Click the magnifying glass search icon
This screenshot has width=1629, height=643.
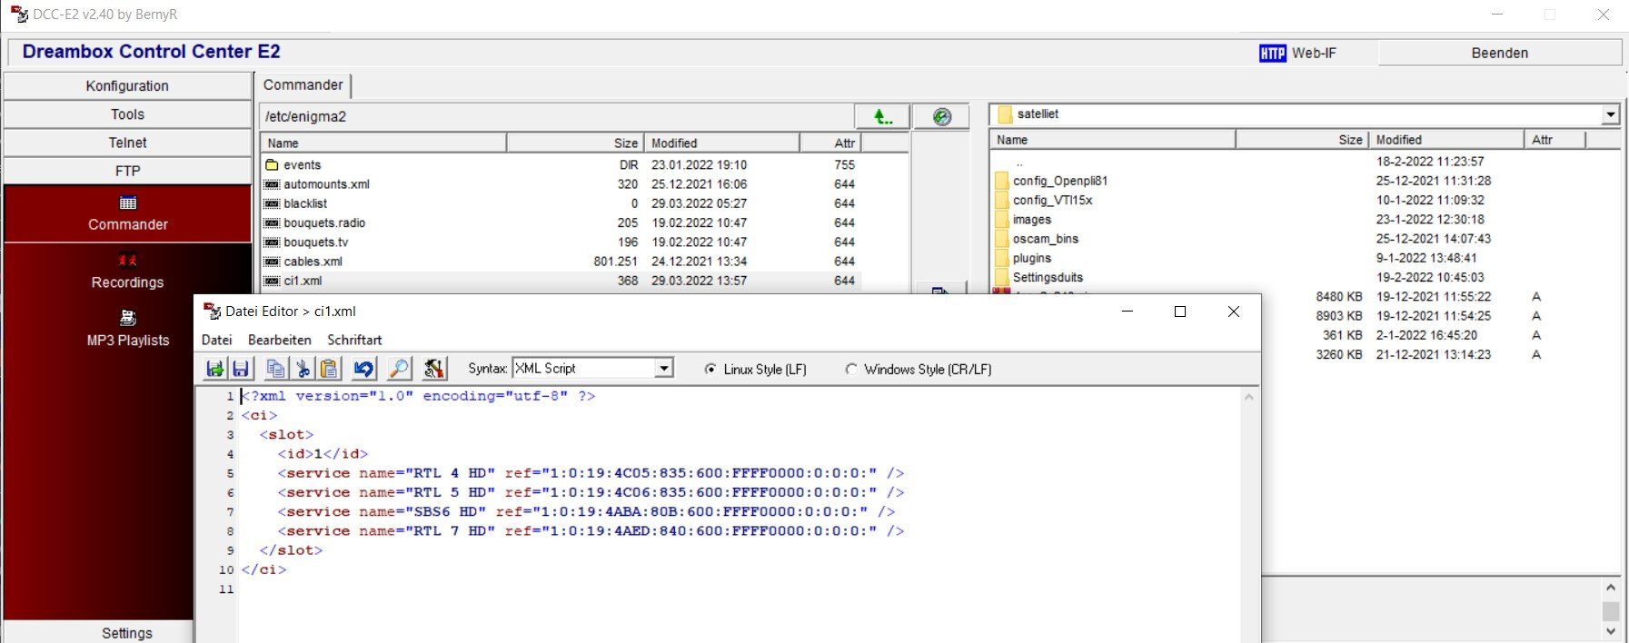399,369
